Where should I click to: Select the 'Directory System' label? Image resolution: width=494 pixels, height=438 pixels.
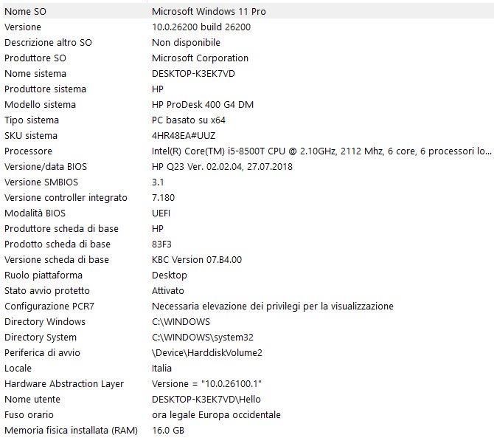[x=41, y=337]
